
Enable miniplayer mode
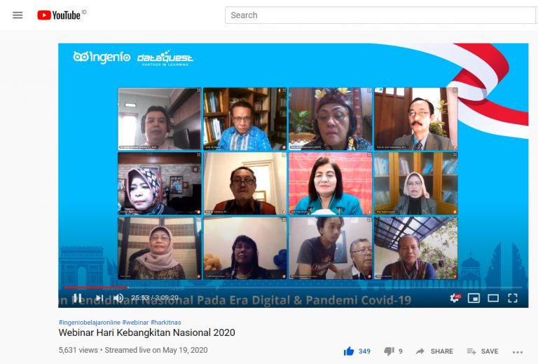pyautogui.click(x=474, y=298)
